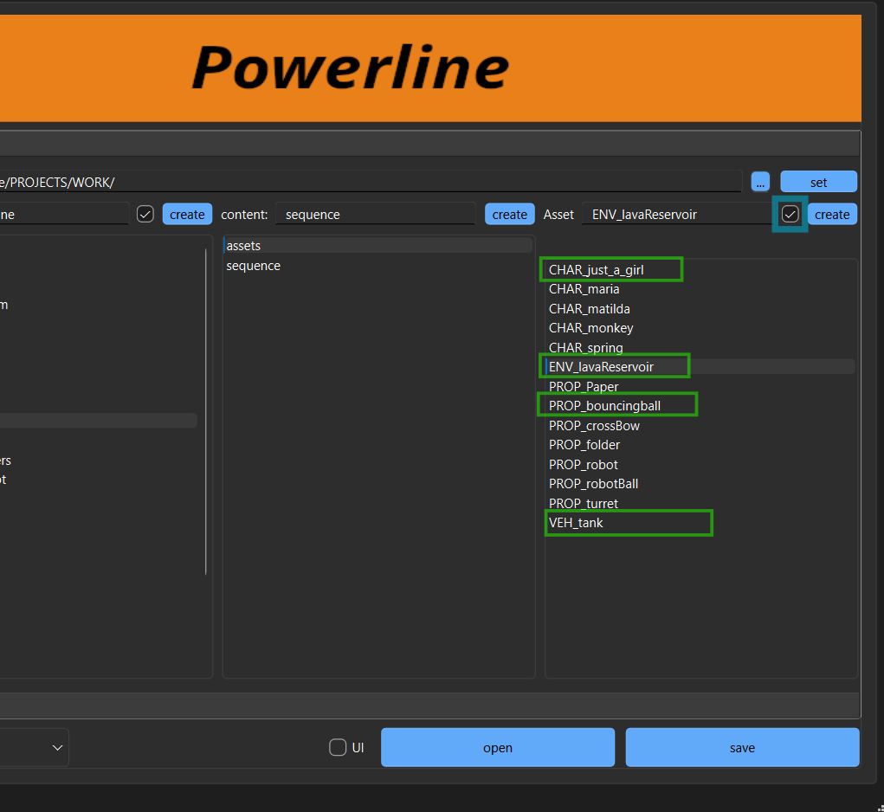
Task: Select sequence in content list
Action: [x=254, y=266]
